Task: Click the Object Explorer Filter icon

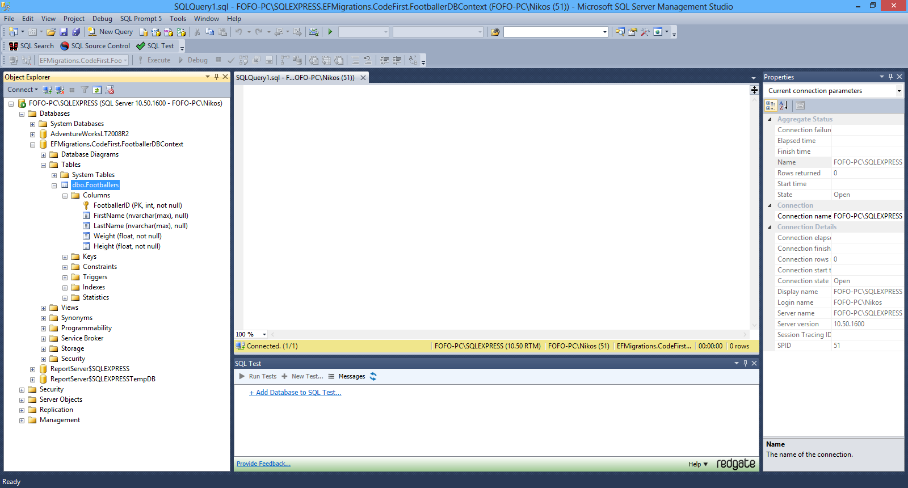Action: tap(85, 90)
